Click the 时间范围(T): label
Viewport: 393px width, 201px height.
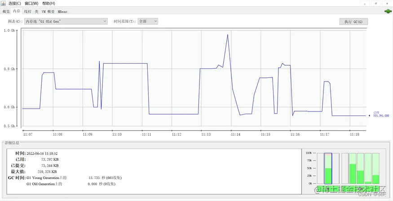click(125, 21)
